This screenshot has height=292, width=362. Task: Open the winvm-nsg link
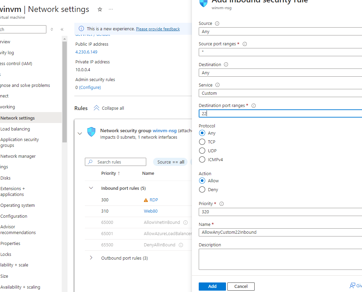(165, 130)
